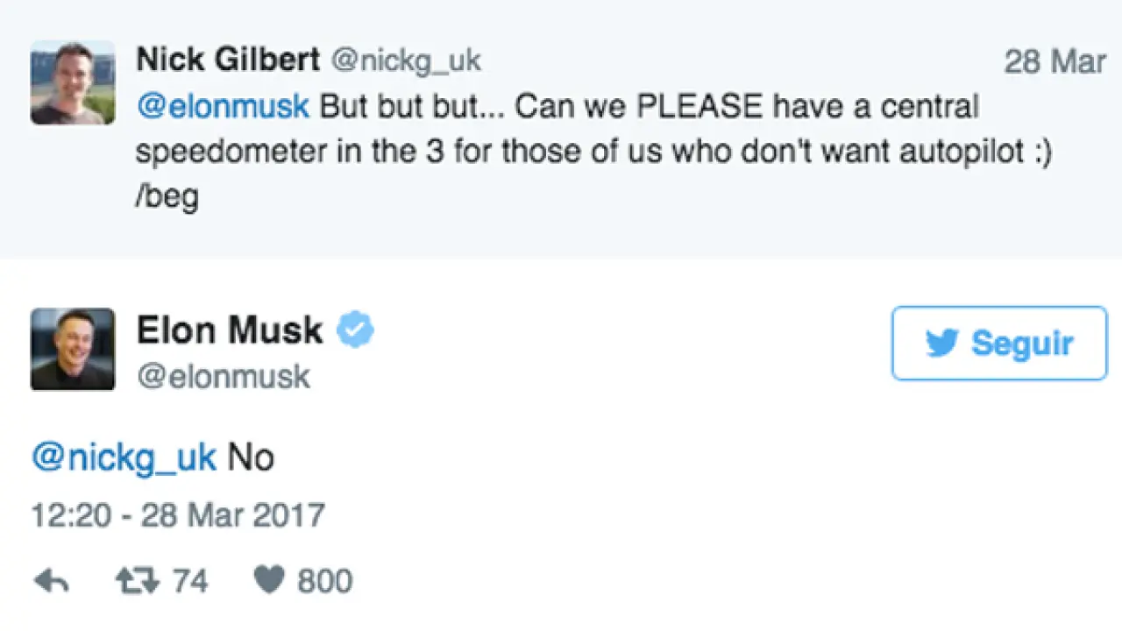Open Nick Gilbert's profile picture
The width and height of the screenshot is (1122, 631).
click(x=73, y=82)
